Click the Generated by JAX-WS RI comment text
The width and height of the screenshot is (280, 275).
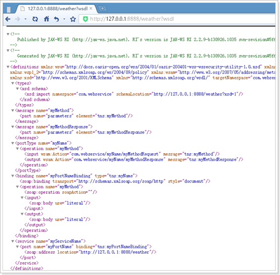tap(146, 56)
